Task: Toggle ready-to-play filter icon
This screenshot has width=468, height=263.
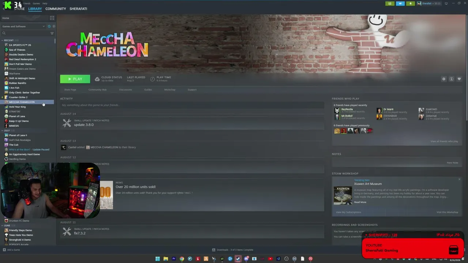Action: click(x=54, y=26)
